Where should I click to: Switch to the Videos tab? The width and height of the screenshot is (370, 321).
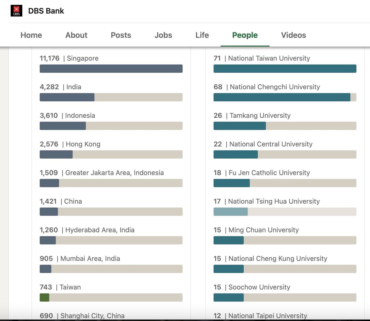click(x=293, y=35)
